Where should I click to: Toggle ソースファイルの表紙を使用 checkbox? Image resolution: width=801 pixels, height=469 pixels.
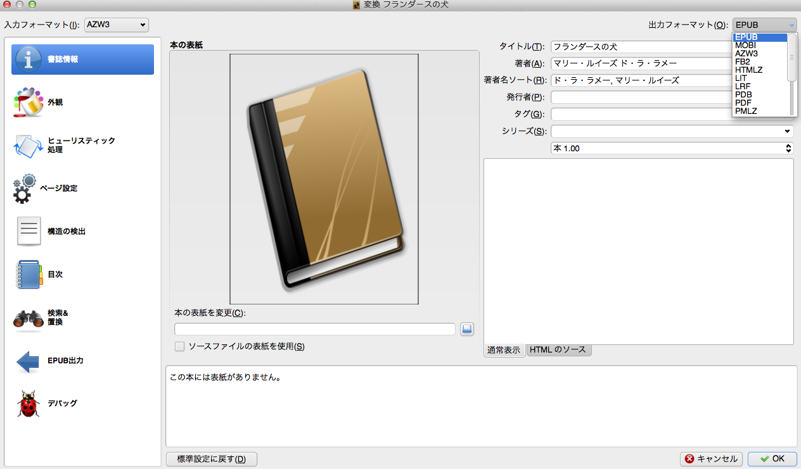pyautogui.click(x=179, y=346)
